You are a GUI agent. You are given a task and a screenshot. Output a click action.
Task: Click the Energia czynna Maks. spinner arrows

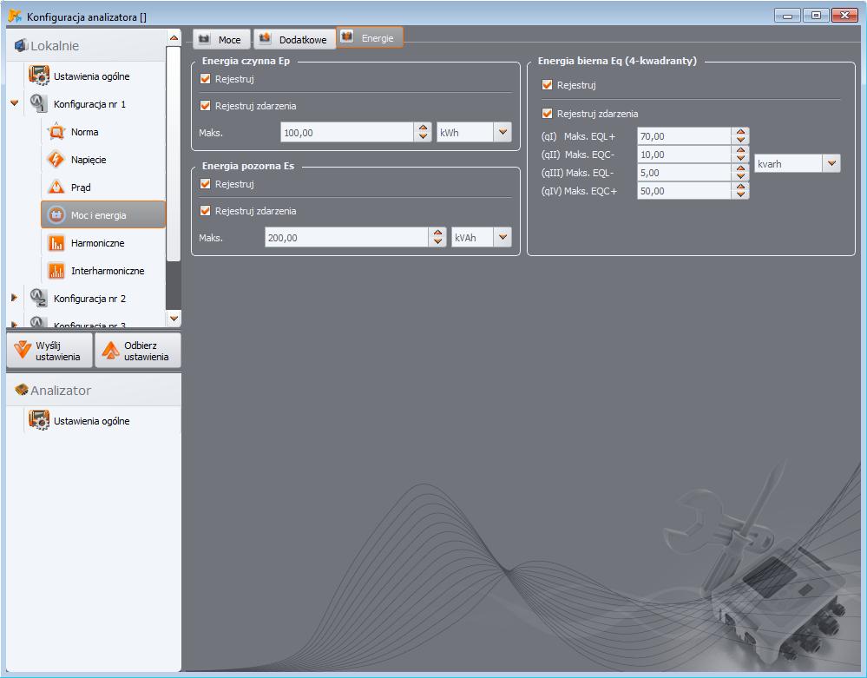tap(423, 132)
